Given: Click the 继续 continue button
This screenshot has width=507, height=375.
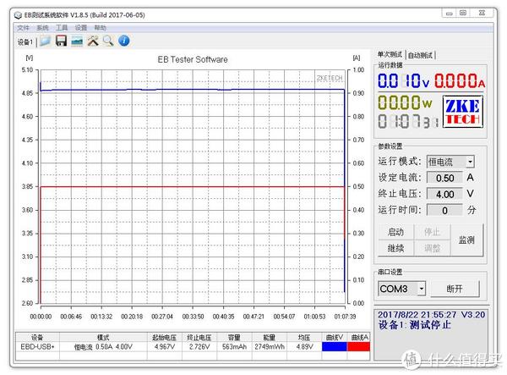Looking at the screenshot, I should point(395,248).
